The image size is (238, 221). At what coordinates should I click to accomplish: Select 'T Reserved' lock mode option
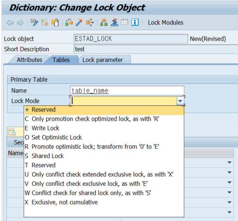104,165
